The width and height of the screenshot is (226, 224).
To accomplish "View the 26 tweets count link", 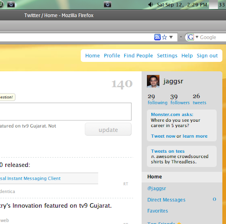I will coord(200,100).
